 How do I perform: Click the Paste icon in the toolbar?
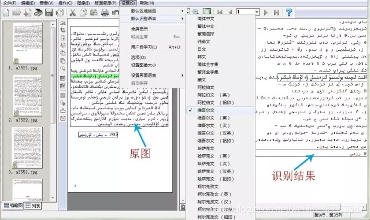click(x=94, y=12)
